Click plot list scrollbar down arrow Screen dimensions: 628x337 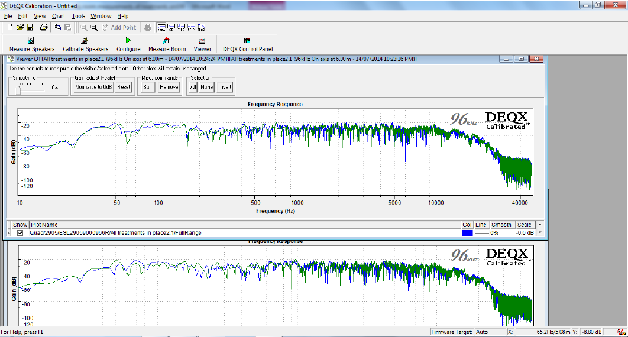point(540,232)
